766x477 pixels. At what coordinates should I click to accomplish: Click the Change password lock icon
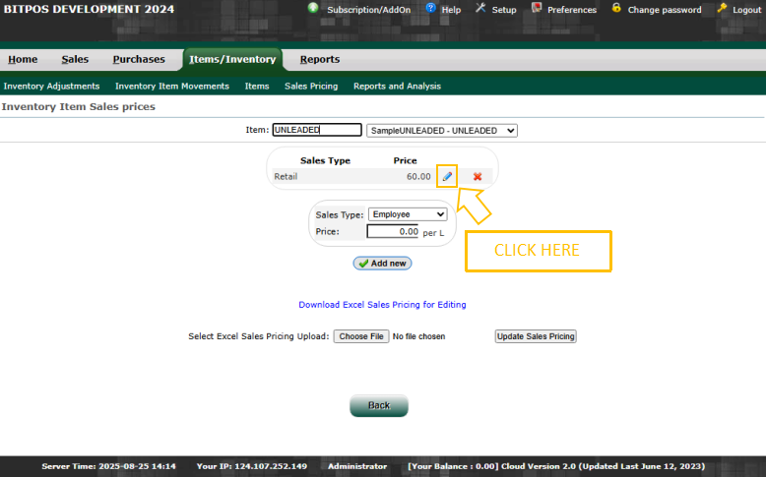click(x=616, y=9)
